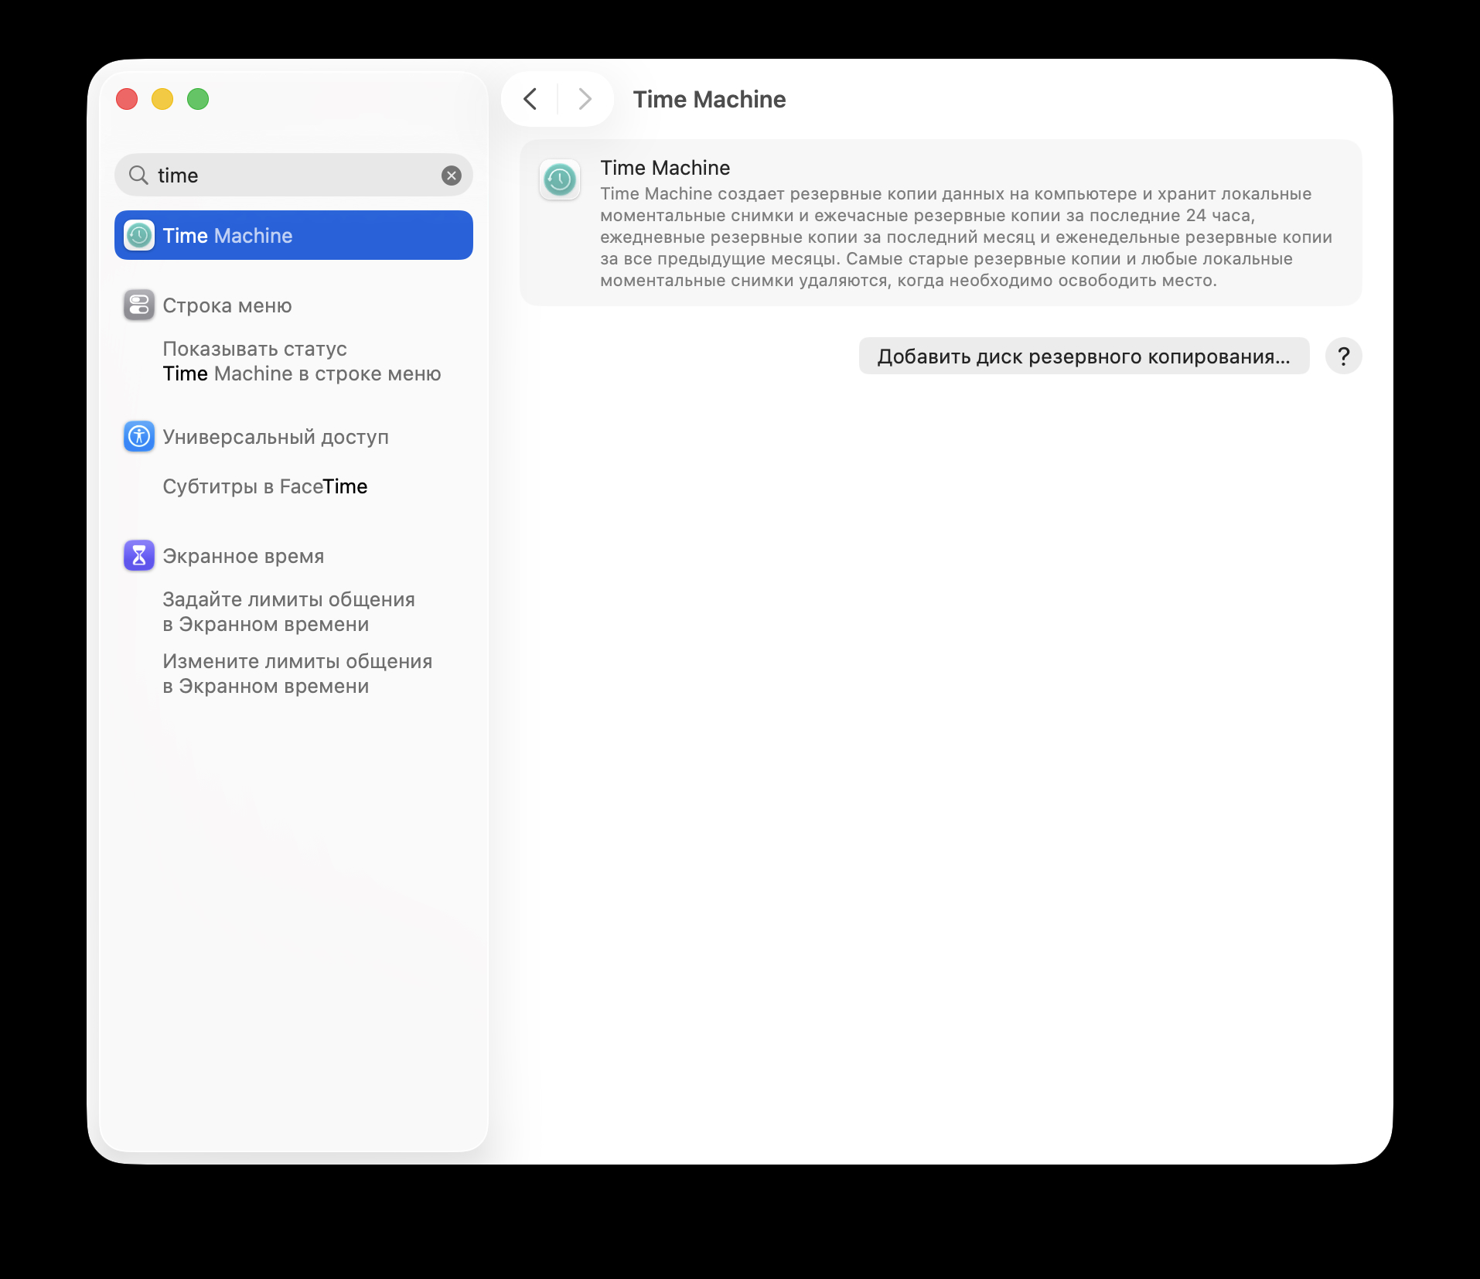
Task: Select Time Machine in the sidebar
Action: point(294,235)
